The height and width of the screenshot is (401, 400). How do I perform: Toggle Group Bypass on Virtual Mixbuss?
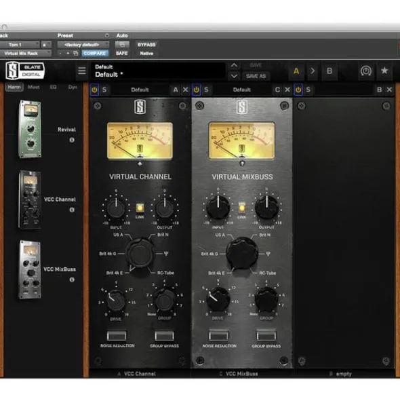[266, 335]
